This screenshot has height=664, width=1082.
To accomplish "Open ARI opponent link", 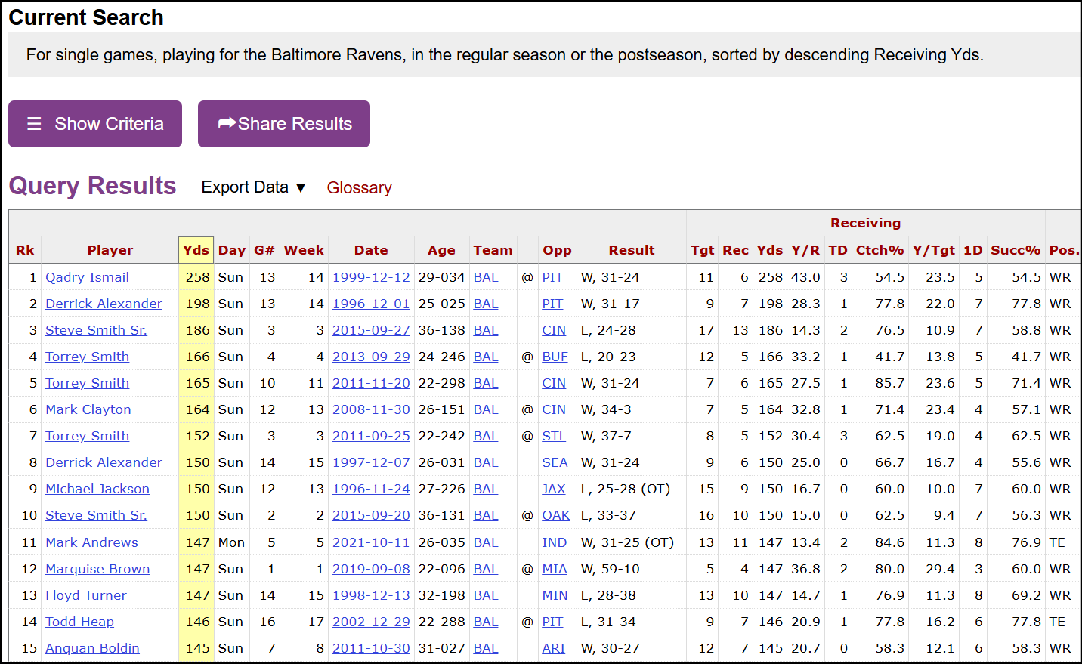I will [x=554, y=648].
